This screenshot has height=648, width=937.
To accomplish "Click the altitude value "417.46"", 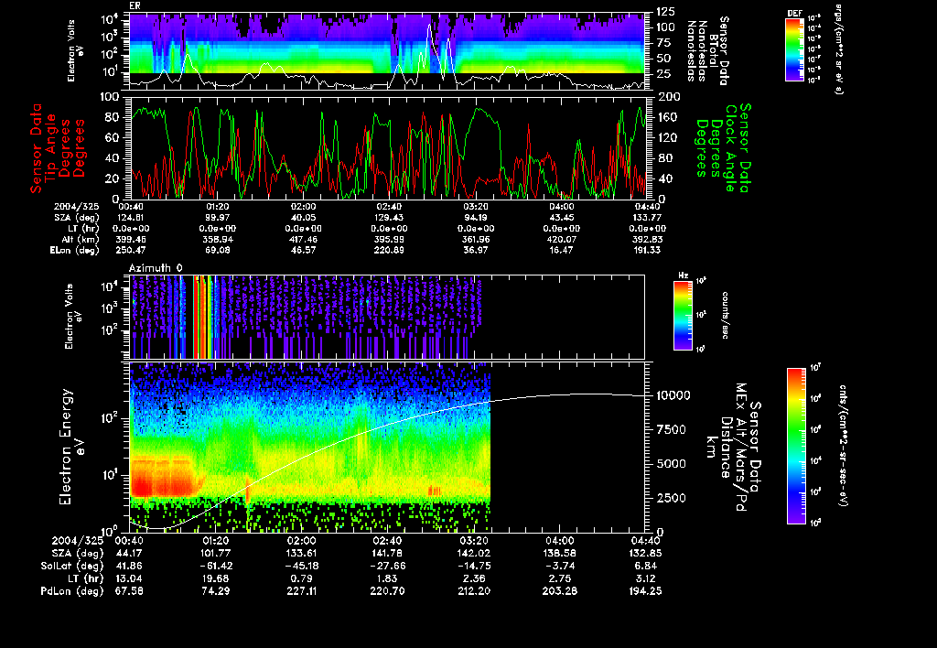I will click(302, 239).
